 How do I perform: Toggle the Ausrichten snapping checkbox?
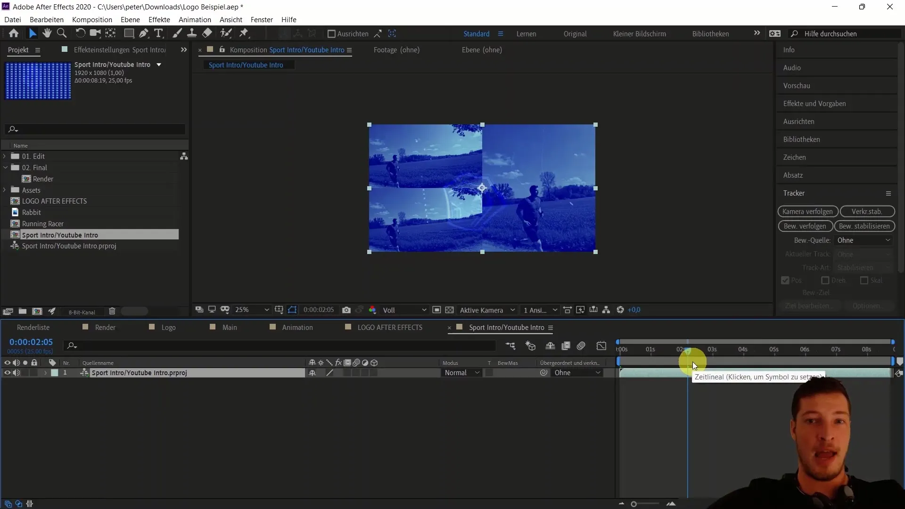click(x=331, y=34)
